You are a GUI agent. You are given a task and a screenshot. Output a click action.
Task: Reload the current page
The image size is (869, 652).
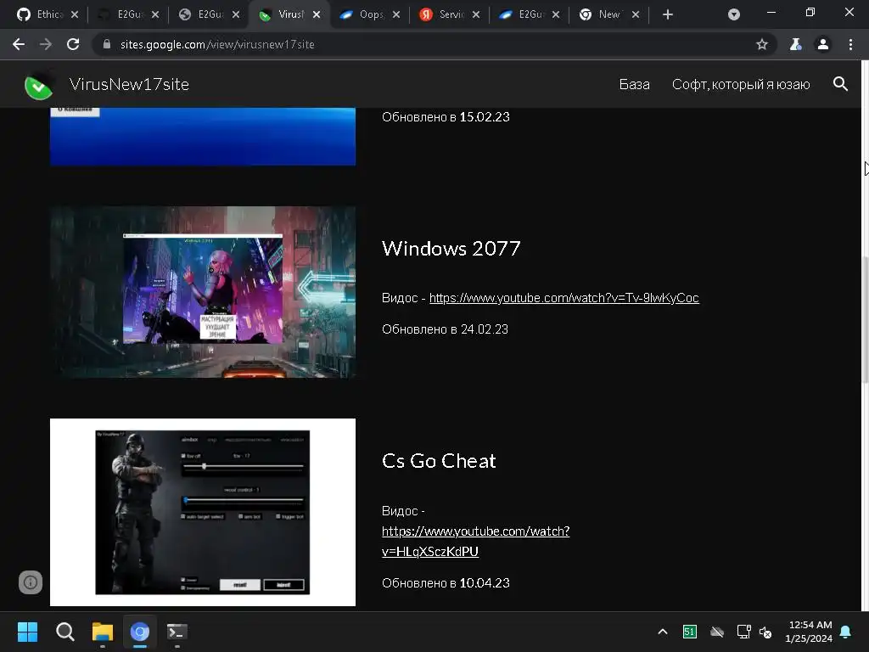pyautogui.click(x=73, y=44)
